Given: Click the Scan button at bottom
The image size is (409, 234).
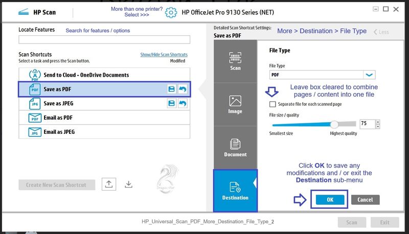Looking at the screenshot, I should point(352,222).
